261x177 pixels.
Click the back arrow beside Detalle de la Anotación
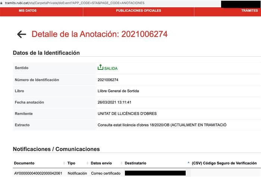(22, 34)
